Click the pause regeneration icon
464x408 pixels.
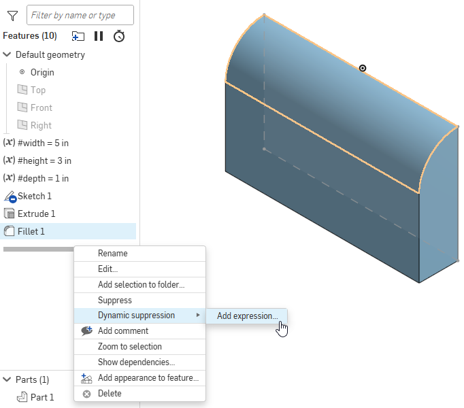tap(99, 36)
